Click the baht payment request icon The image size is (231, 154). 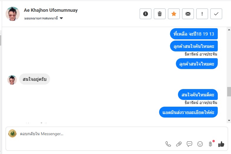click(x=210, y=144)
